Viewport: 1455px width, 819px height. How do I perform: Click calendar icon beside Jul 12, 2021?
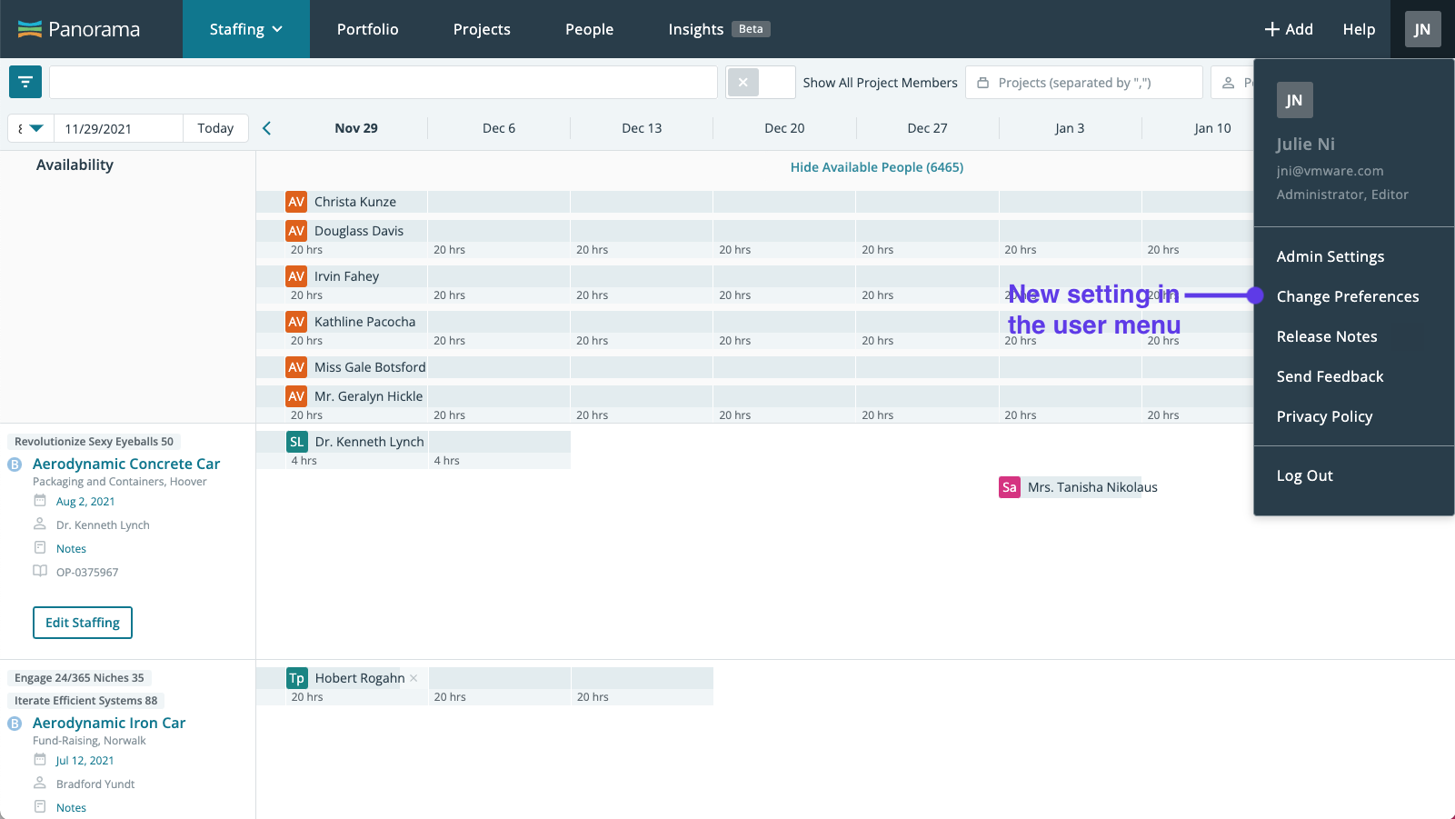pos(40,759)
